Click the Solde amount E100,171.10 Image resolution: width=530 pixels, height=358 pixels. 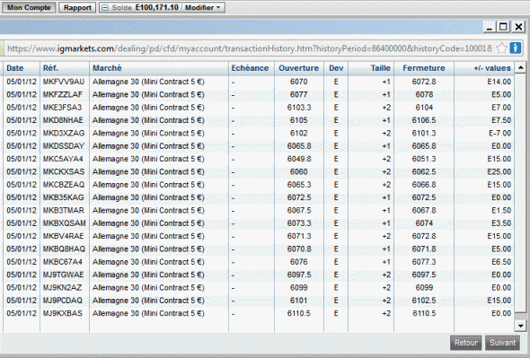[157, 7]
